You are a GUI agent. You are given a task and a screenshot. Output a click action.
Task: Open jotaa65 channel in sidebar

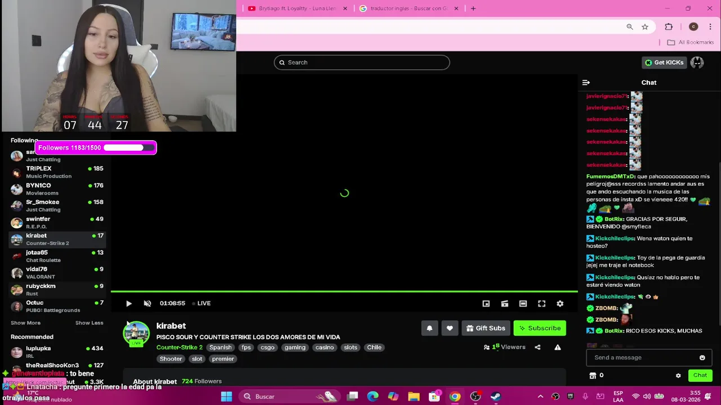tap(56, 256)
